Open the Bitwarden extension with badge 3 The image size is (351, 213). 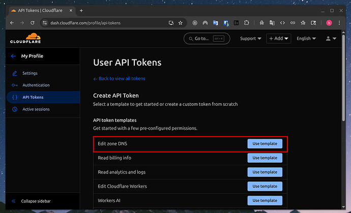point(226,23)
